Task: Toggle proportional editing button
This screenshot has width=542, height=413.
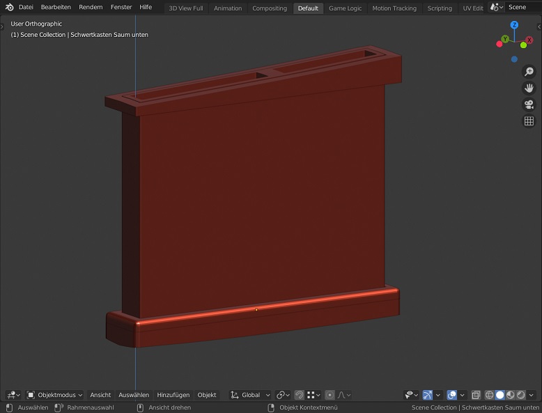Action: pyautogui.click(x=330, y=395)
